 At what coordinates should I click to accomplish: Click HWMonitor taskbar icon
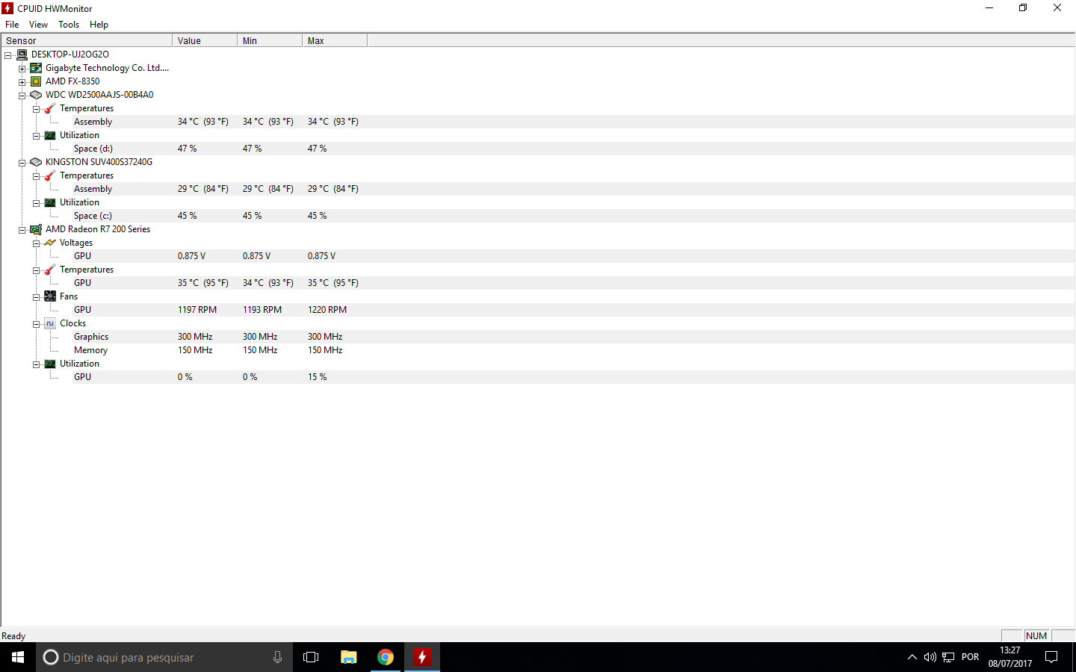pos(422,657)
